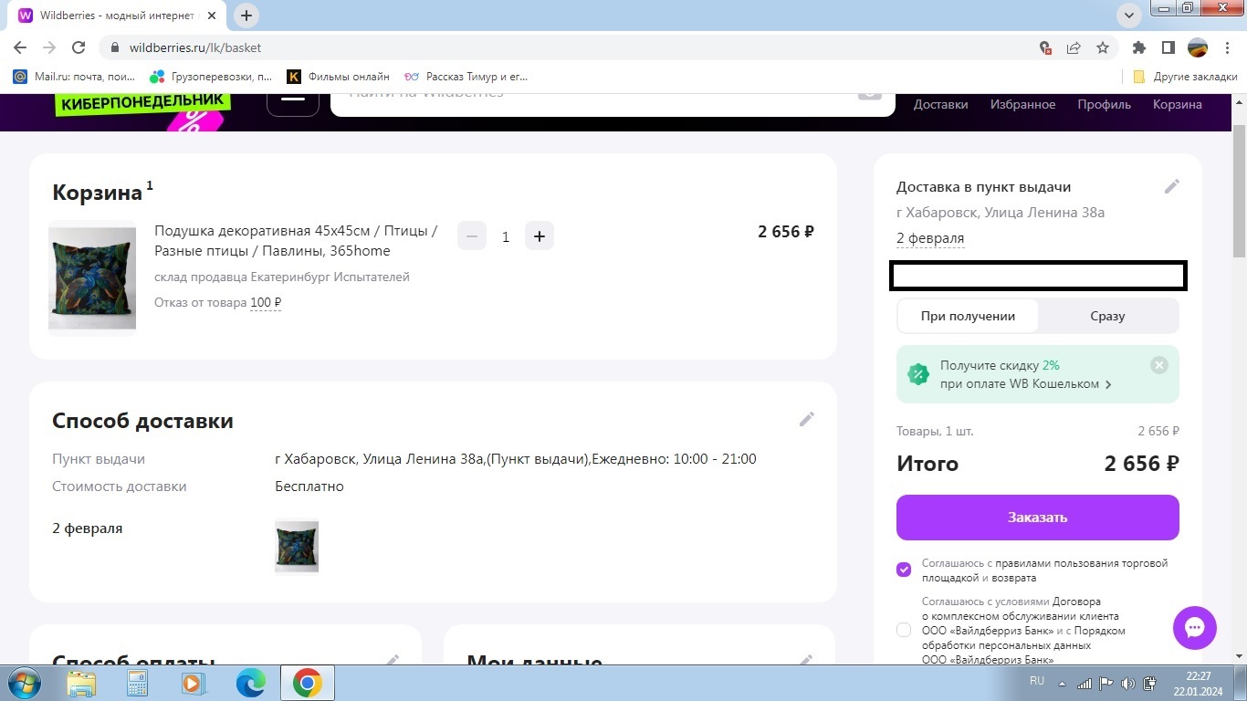1247x701 pixels.
Task: Click the small pillow thumbnail under delivery
Action: click(297, 546)
